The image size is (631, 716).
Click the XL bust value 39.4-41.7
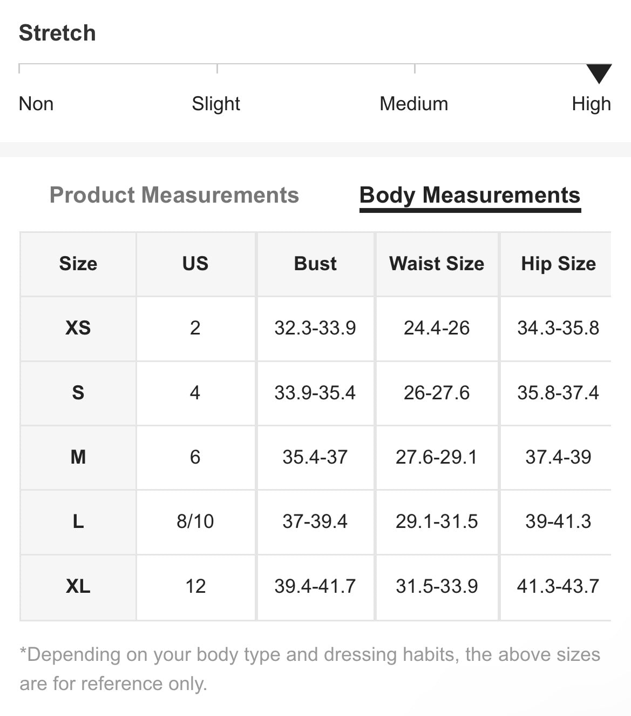[x=315, y=586]
